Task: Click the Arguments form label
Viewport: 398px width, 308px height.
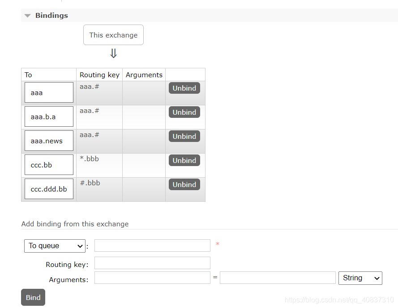Action: (x=68, y=279)
